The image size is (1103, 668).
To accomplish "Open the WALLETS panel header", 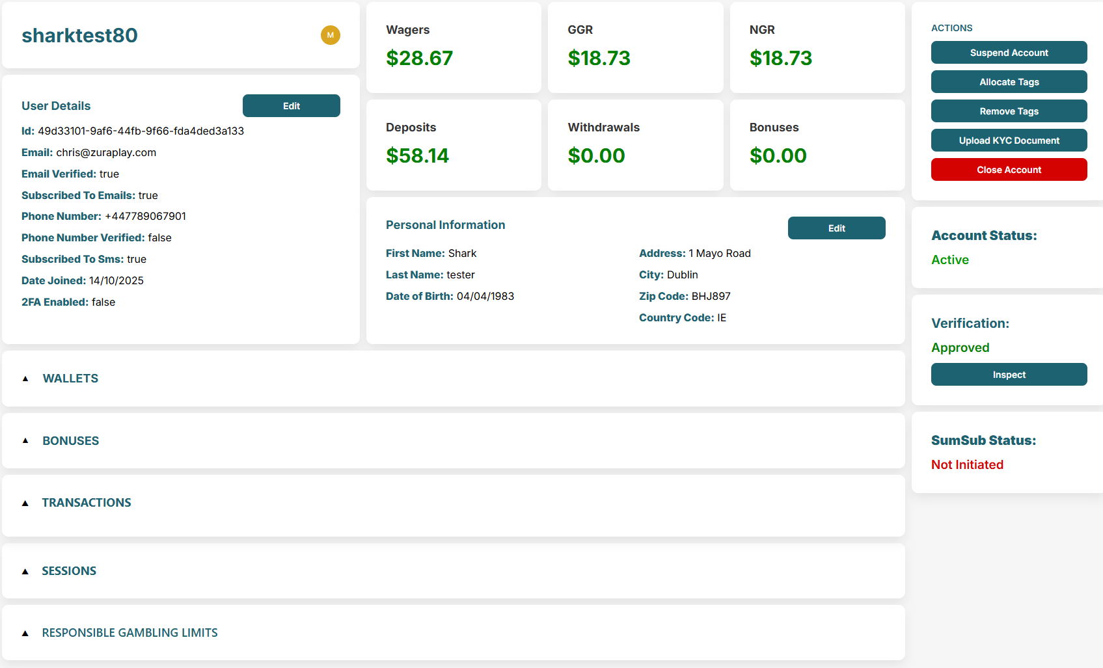I will 70,379.
